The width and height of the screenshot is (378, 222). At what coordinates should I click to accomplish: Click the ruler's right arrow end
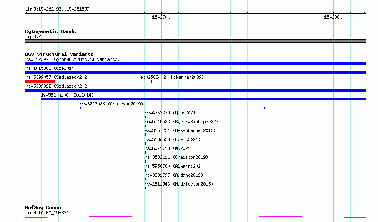click(x=365, y=13)
